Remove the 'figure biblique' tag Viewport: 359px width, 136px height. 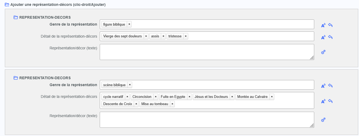coord(129,24)
